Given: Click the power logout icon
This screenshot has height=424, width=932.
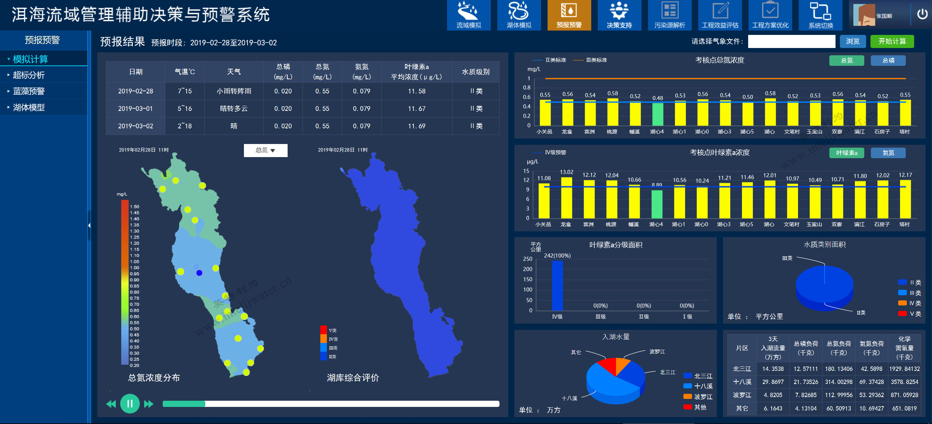Looking at the screenshot, I should pos(922,15).
